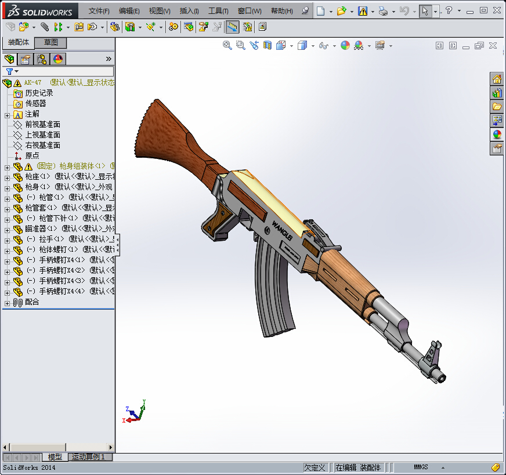This screenshot has height=475, width=506.
Task: Open the Design Library task pane icon
Action: pos(497,93)
